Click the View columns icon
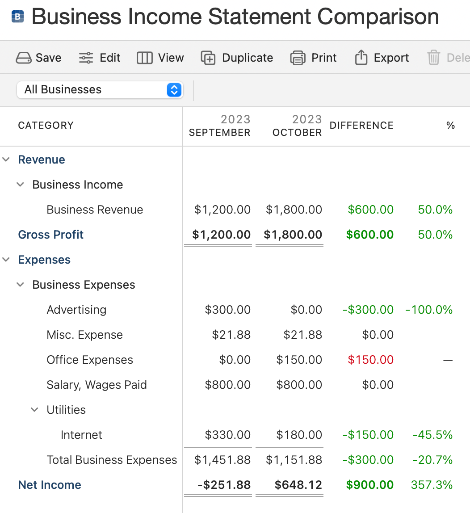470x513 pixels. click(144, 58)
